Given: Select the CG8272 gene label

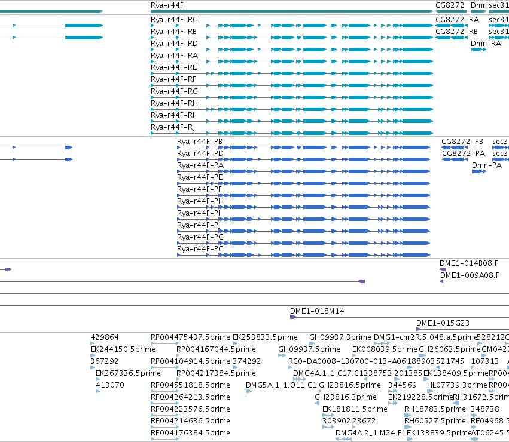Looking at the screenshot, I should click(x=450, y=5).
